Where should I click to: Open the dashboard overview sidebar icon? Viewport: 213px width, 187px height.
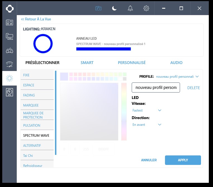[9, 22]
